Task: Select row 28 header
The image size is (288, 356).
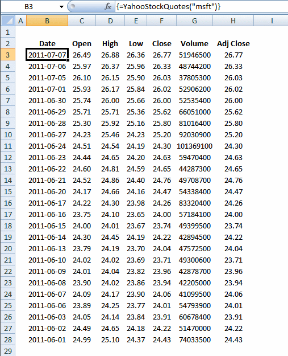Action: point(8,339)
